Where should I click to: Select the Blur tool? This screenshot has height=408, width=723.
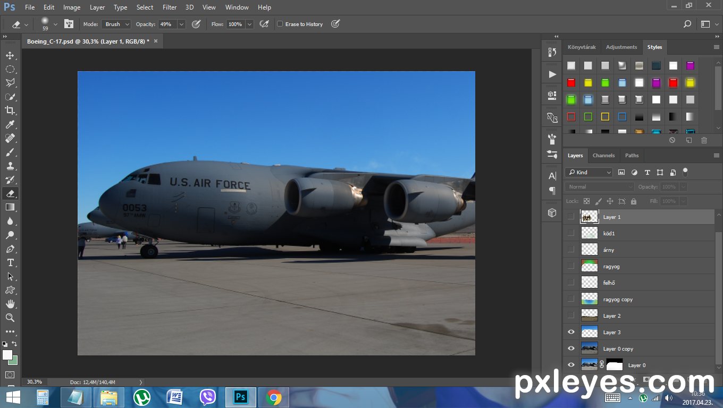tap(10, 221)
